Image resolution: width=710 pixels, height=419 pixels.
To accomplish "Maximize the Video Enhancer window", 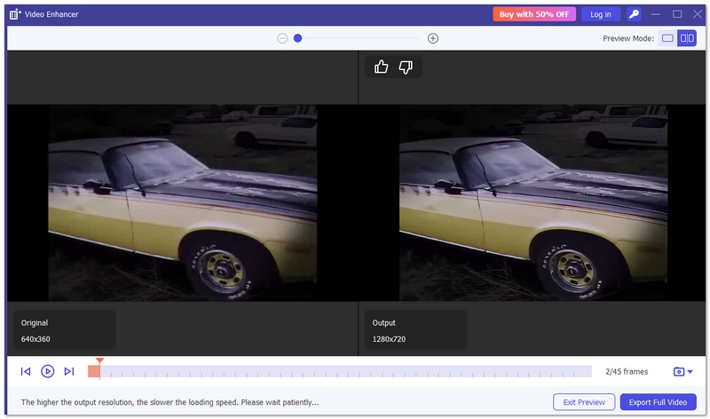I will [x=677, y=14].
